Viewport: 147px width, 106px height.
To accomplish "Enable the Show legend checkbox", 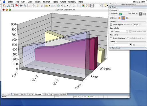I will [x=111, y=25].
